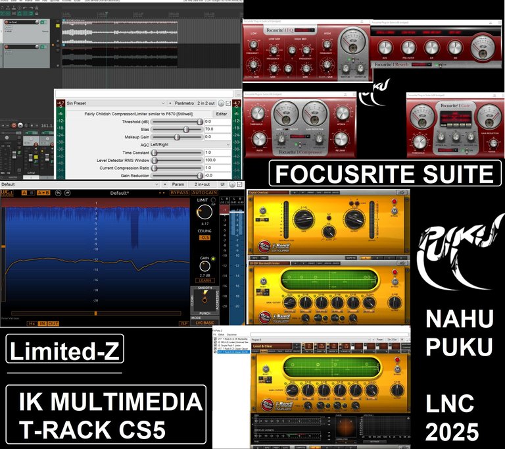Viewport: 505px width, 449px height.
Task: Click the undo arrow icon in Limited-Z
Action: point(59,193)
